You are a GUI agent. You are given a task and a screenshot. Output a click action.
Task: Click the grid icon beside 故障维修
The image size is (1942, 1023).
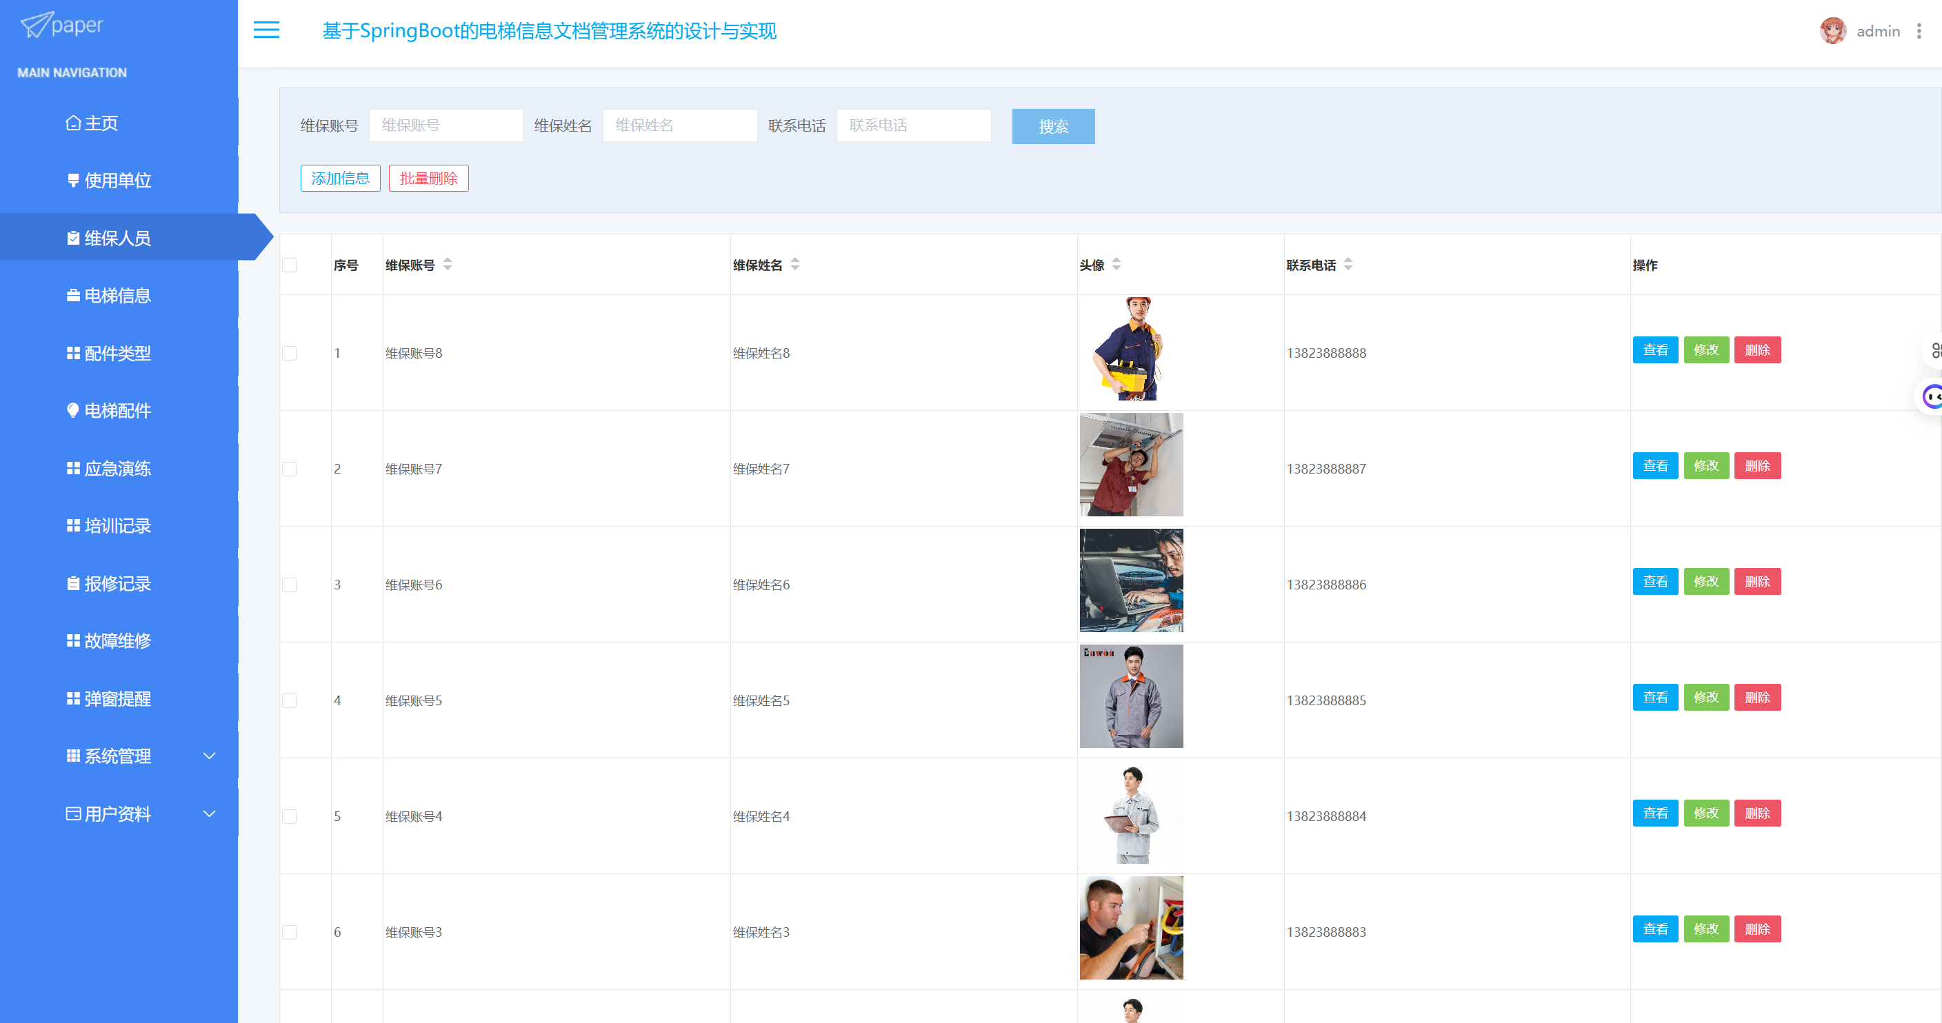pyautogui.click(x=73, y=641)
